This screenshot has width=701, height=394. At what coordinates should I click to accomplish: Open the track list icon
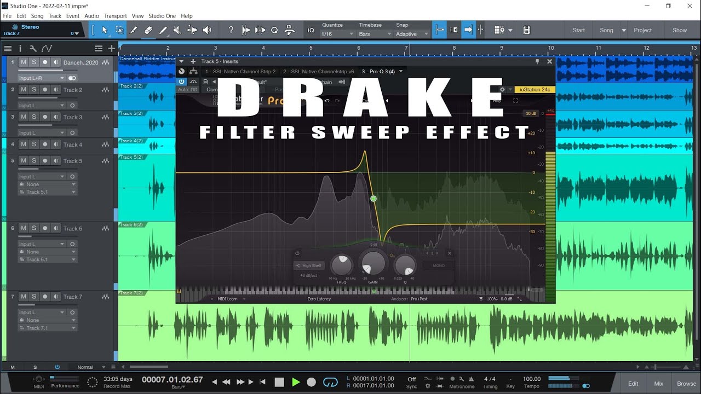(9, 49)
